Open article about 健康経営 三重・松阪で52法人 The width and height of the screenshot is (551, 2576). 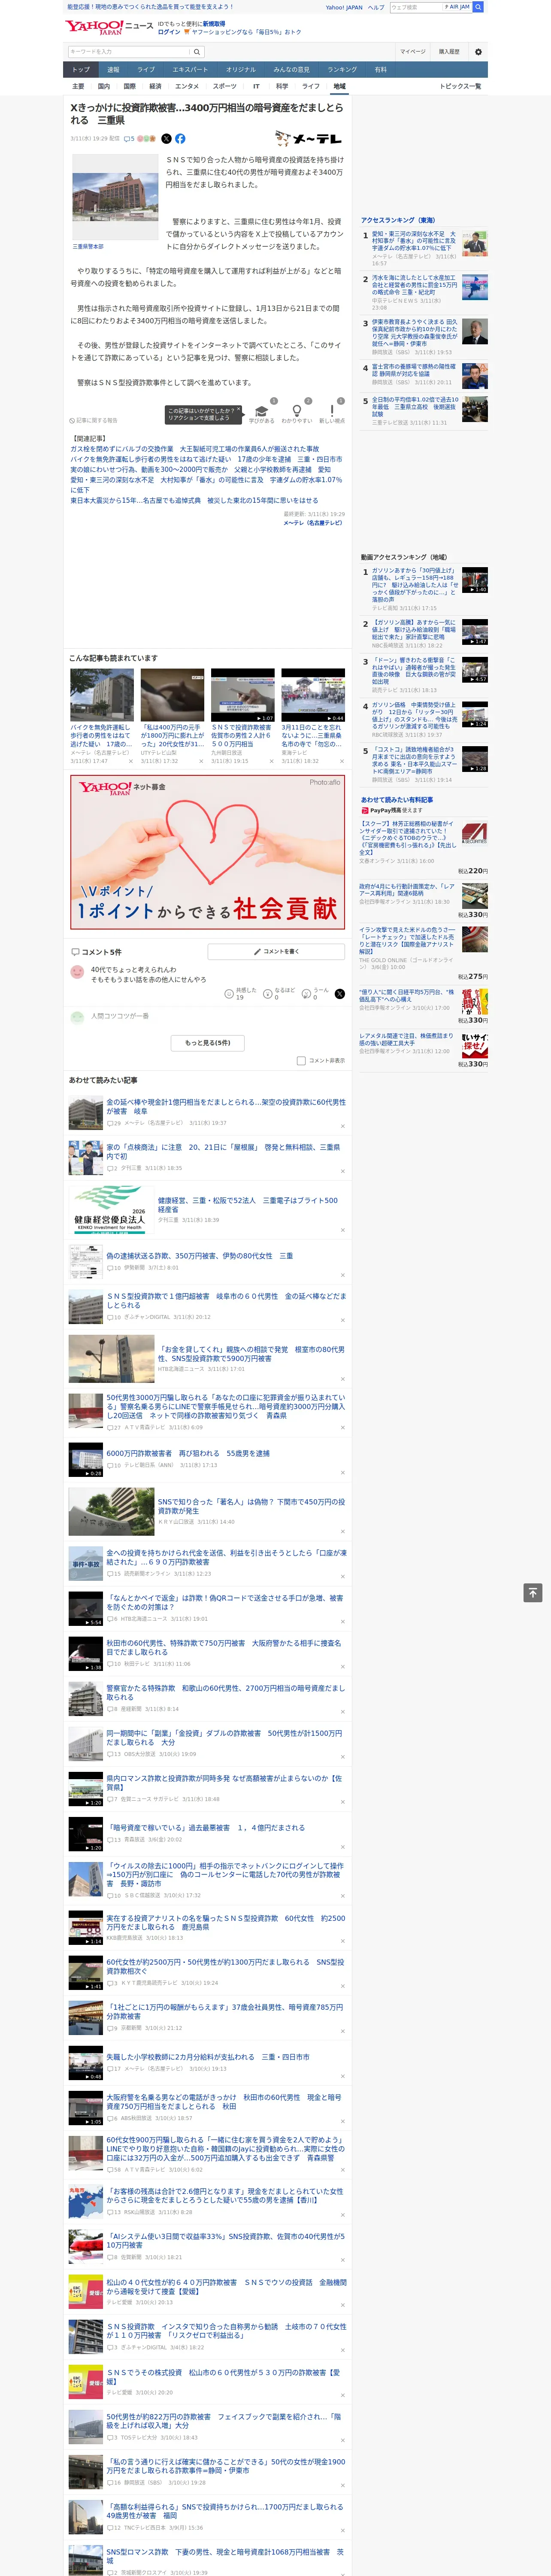248,1205
